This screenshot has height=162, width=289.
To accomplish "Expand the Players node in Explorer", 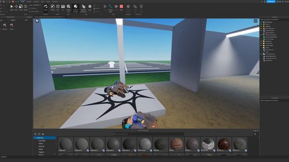I will (x=261, y=24).
